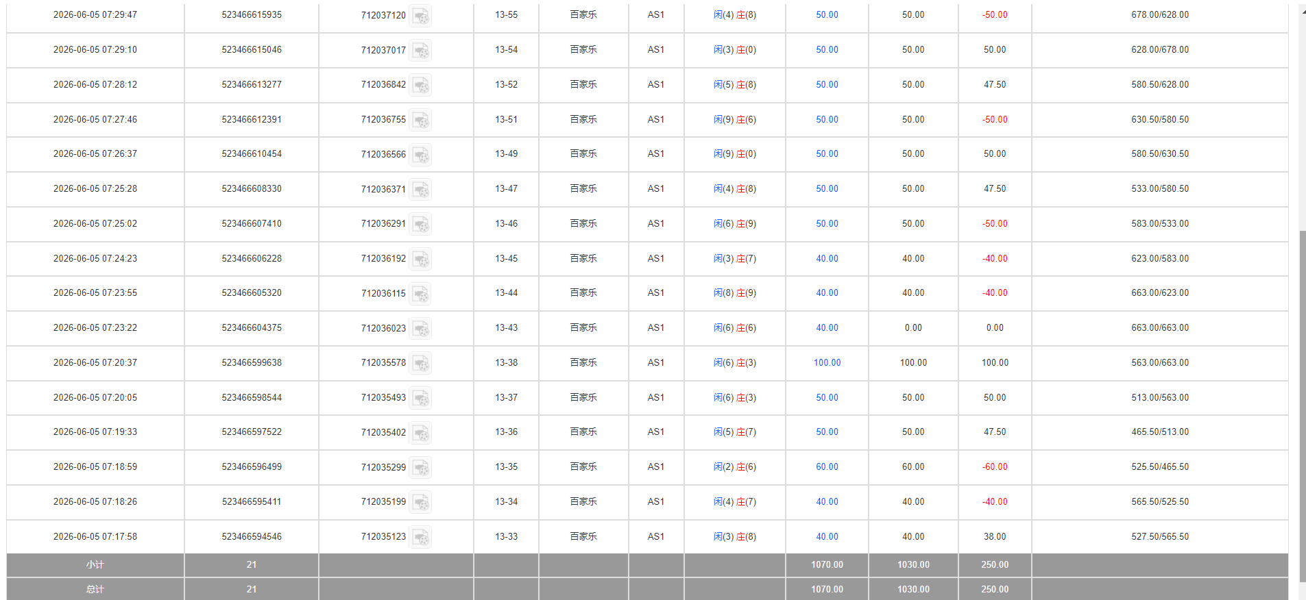Select order number 523466613277
Image resolution: width=1306 pixels, height=600 pixels.
point(252,84)
